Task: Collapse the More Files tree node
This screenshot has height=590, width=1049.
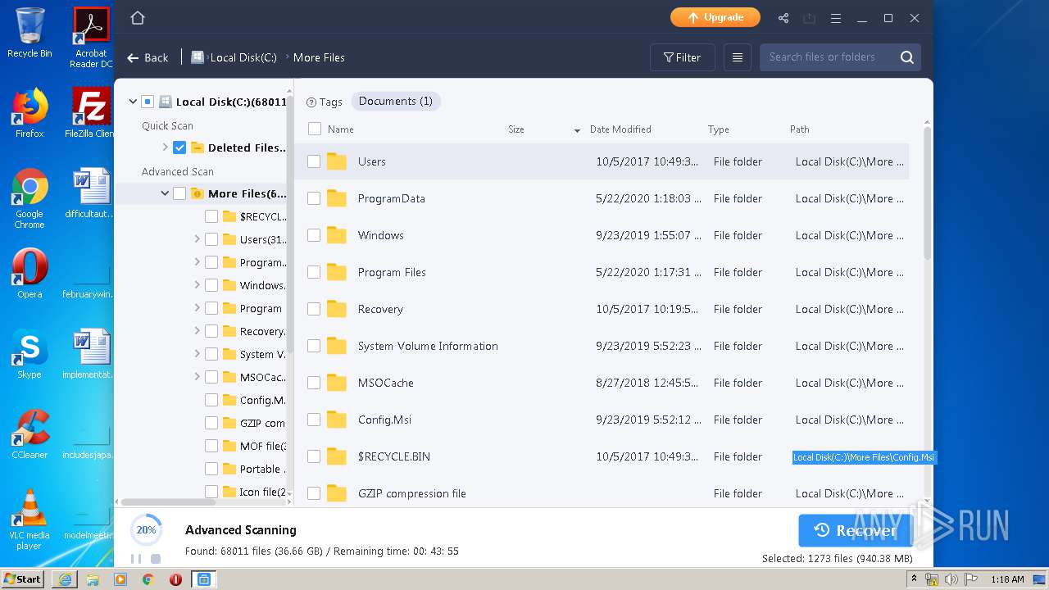Action: (165, 193)
